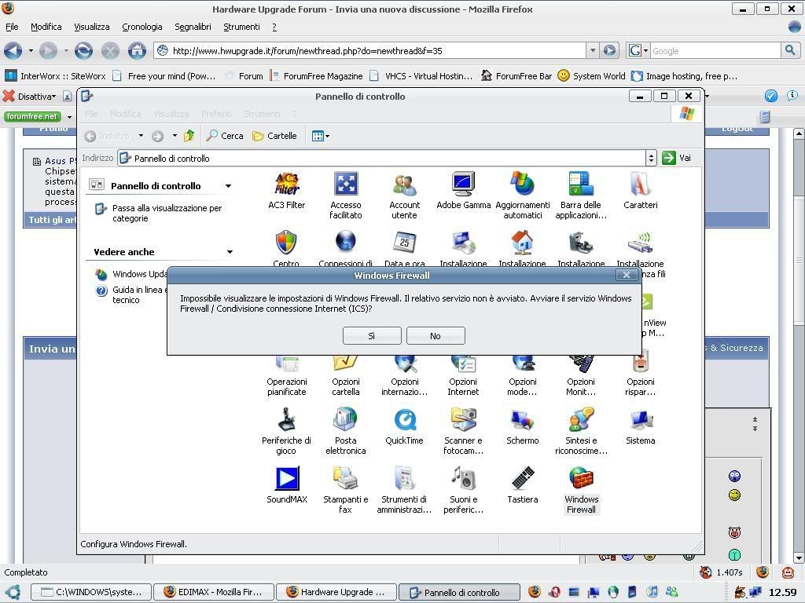Open System World bookmark
Image resolution: width=805 pixels, height=603 pixels.
pos(591,76)
